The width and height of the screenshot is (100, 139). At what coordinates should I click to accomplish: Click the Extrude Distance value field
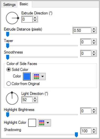point(82,30)
